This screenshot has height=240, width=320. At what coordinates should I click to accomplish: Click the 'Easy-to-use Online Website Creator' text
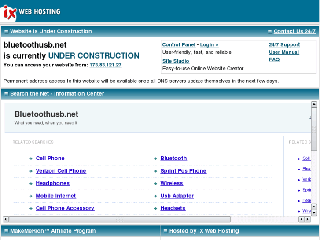[203, 68]
